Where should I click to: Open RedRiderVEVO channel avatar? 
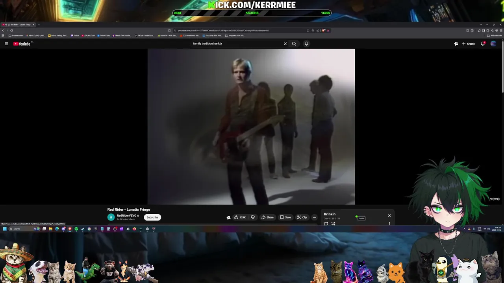[111, 217]
